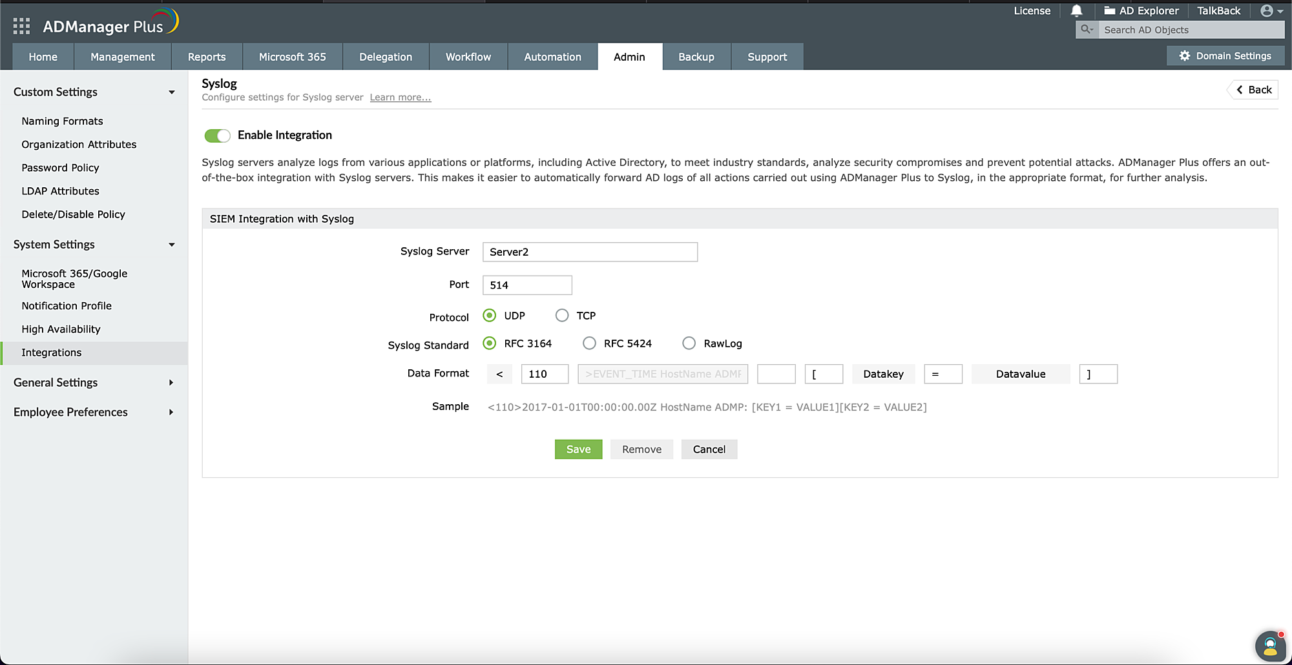
Task: Open the chat assistant avatar icon
Action: 1269,646
